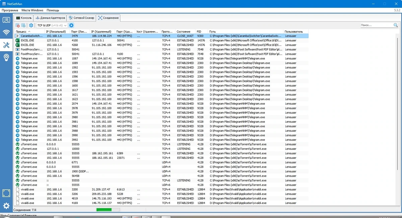Select the tools wrench sidebar icon
The width and height of the screenshot is (402, 218).
(x=6, y=45)
